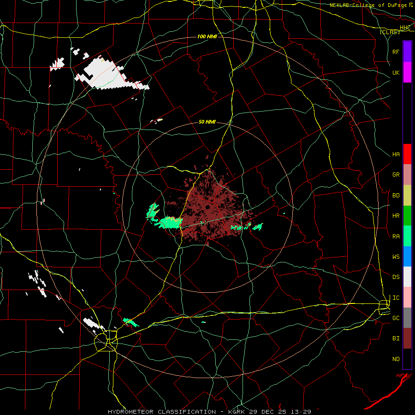Click the WS legend label
Screen dimensions: 415x415
(x=396, y=256)
